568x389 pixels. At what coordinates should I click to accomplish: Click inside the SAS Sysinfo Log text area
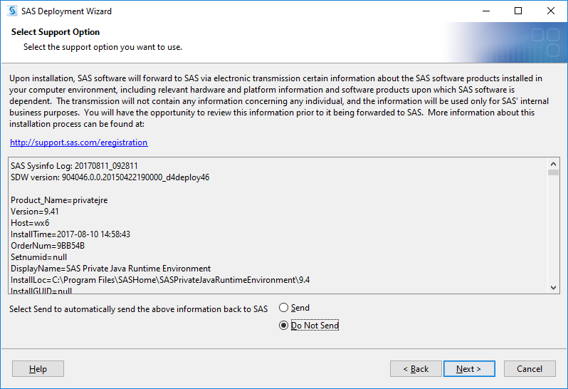pyautogui.click(x=278, y=226)
